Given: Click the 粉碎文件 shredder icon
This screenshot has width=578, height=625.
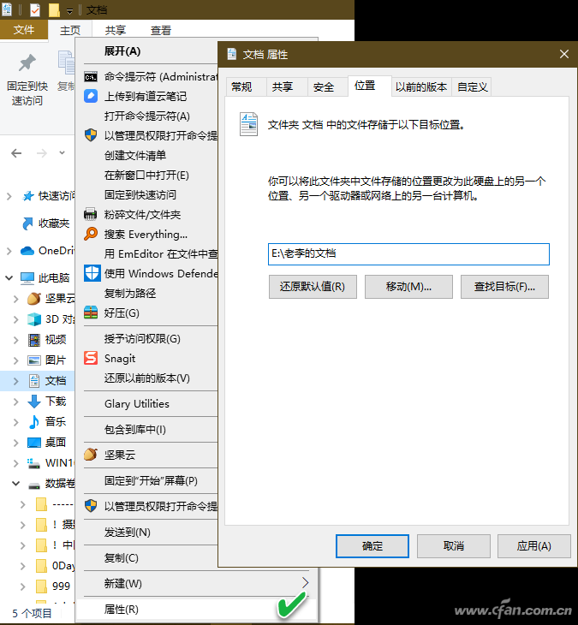Looking at the screenshot, I should [91, 214].
